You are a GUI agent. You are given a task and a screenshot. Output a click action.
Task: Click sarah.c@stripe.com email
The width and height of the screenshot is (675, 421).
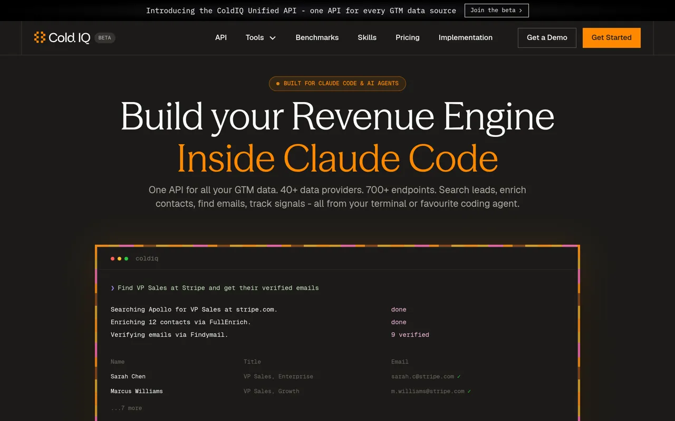[422, 376]
